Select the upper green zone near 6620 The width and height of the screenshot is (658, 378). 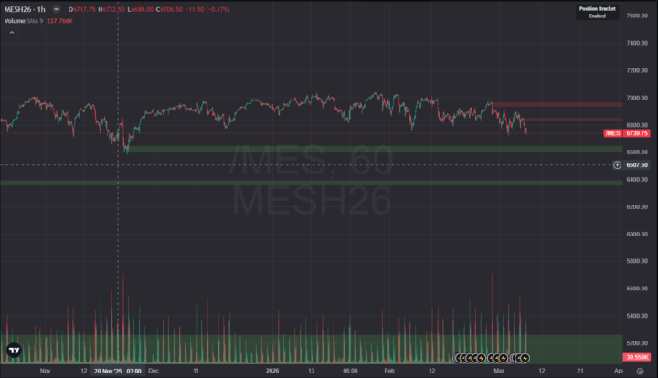pos(375,149)
